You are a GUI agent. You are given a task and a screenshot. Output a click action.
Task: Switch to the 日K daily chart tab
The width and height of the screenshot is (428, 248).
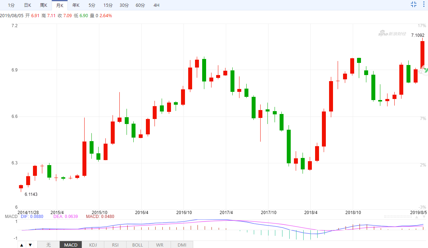tap(28, 5)
